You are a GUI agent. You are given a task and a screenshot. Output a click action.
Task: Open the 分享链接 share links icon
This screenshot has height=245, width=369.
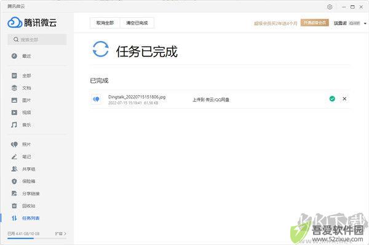click(x=14, y=193)
